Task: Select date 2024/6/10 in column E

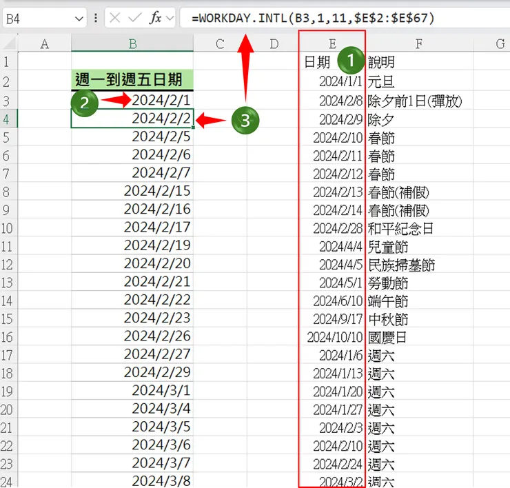Action: pyautogui.click(x=332, y=301)
